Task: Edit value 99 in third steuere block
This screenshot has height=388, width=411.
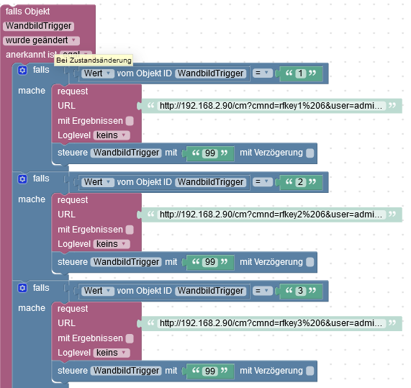Action: pos(210,371)
